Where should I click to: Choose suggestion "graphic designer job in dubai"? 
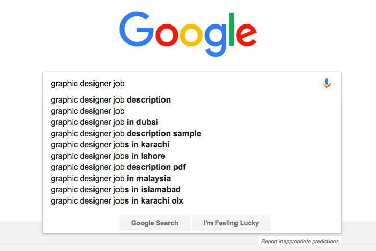point(105,122)
